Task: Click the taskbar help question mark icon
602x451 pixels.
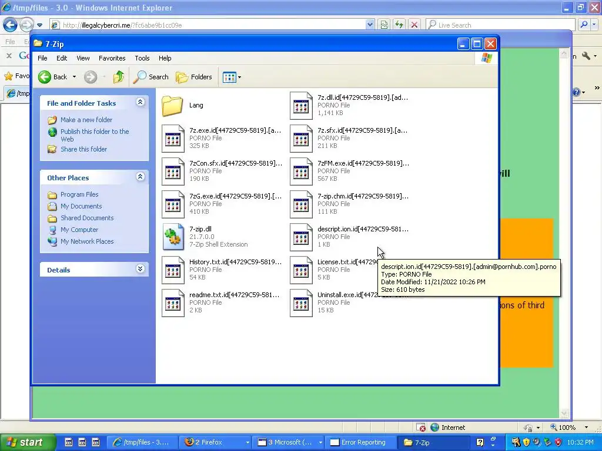Action: [480, 442]
